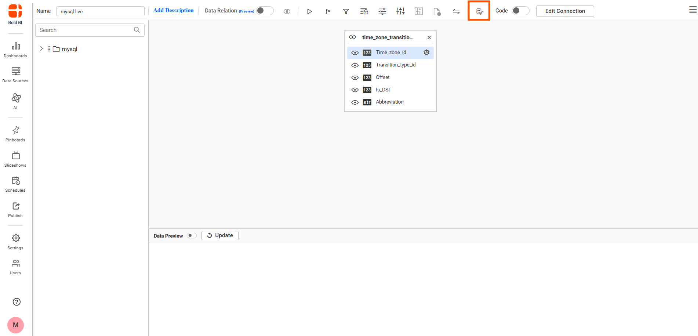
Task: Hide the Abbreviation column using eye icon
Action: coord(355,102)
